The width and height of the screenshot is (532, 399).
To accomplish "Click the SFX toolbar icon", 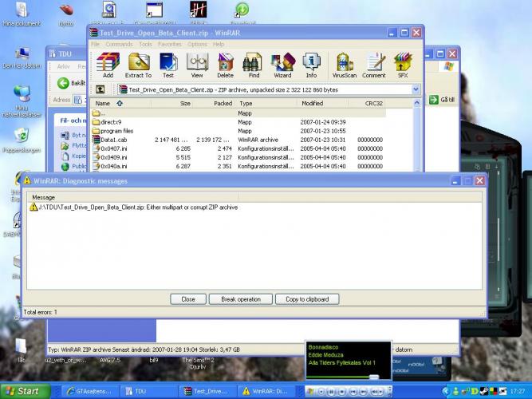I will (x=404, y=63).
